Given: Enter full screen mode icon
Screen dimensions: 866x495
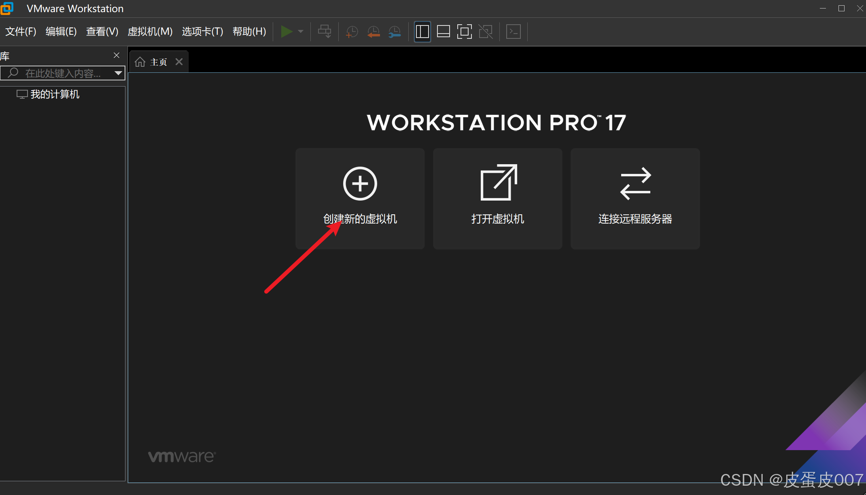Looking at the screenshot, I should pyautogui.click(x=465, y=32).
